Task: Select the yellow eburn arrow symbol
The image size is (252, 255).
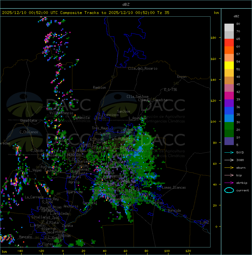Action: (x=229, y=168)
